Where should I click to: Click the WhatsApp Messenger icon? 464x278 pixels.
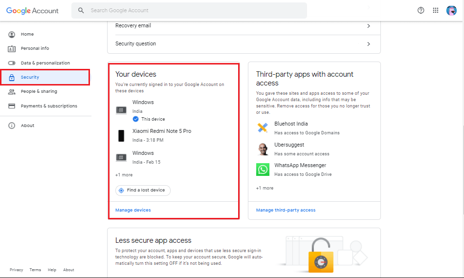click(x=263, y=170)
